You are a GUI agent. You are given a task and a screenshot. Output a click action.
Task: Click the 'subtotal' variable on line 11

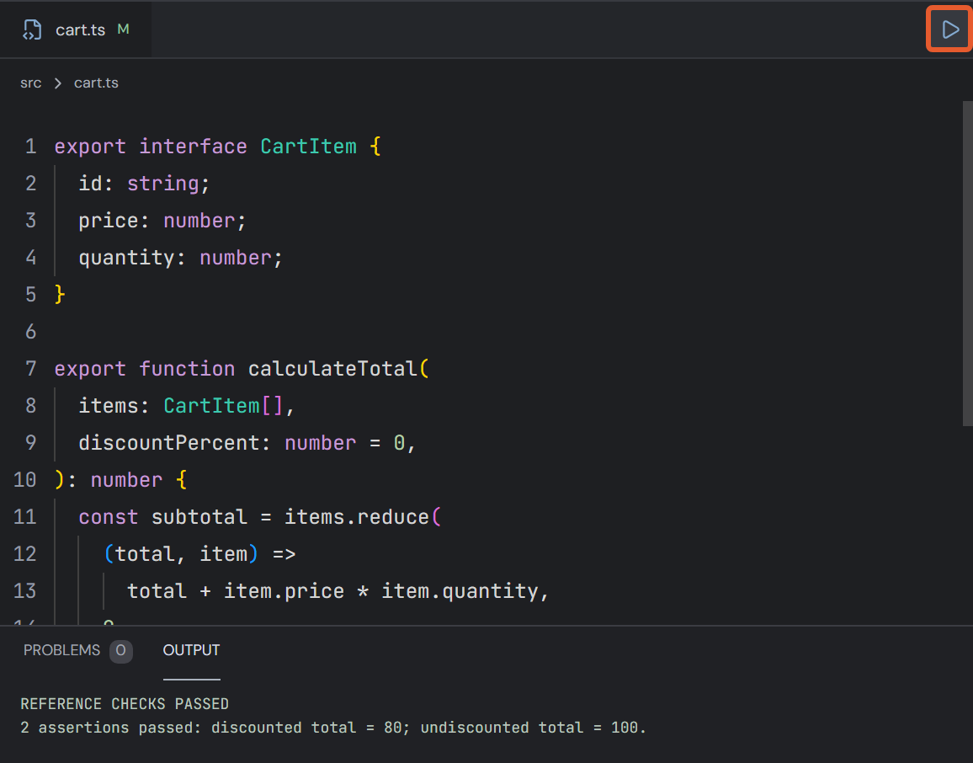(x=199, y=517)
